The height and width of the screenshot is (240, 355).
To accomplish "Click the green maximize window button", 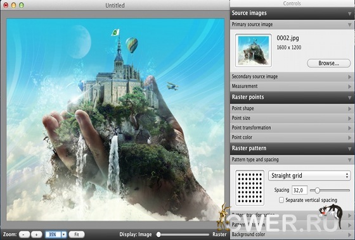I will [22, 5].
